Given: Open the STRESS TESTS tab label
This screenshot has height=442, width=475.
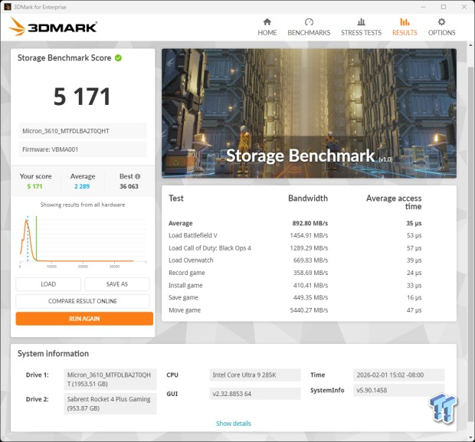Looking at the screenshot, I should (361, 33).
